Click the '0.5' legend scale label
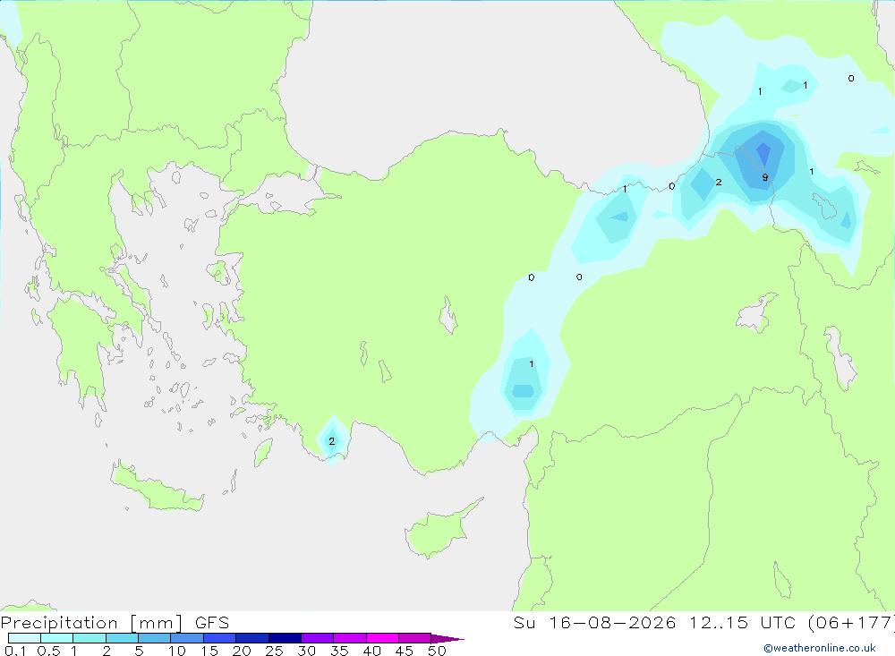The width and height of the screenshot is (895, 656). point(48,651)
